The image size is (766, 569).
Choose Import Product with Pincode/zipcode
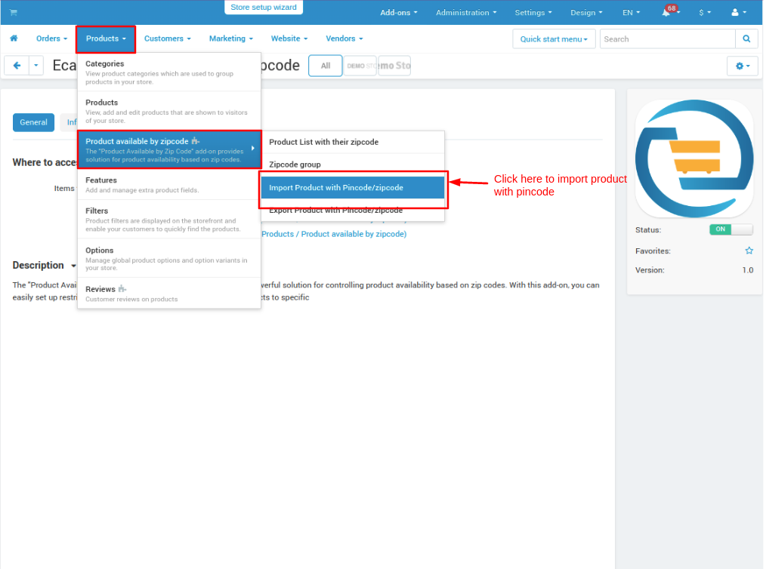353,187
